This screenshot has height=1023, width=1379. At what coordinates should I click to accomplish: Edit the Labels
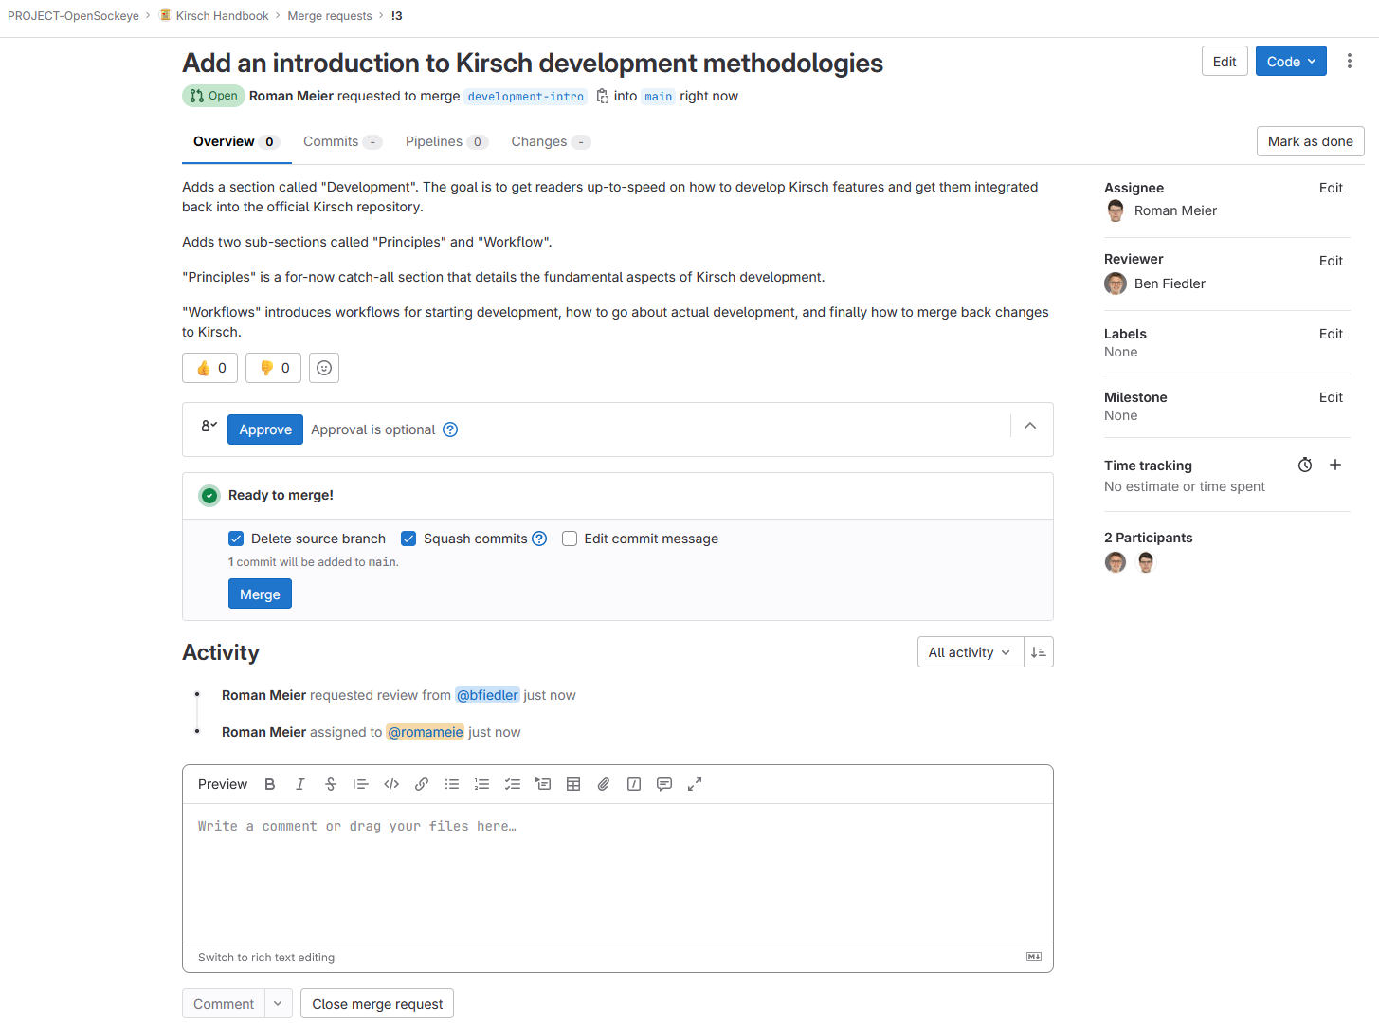(x=1331, y=334)
